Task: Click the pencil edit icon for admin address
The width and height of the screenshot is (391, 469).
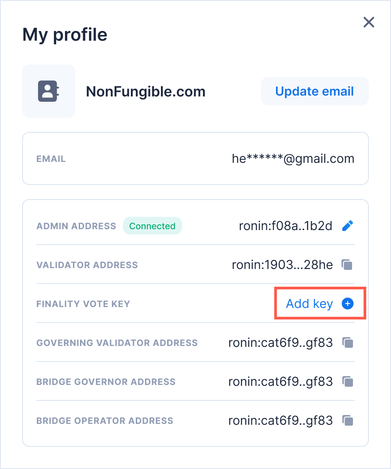Action: tap(348, 226)
